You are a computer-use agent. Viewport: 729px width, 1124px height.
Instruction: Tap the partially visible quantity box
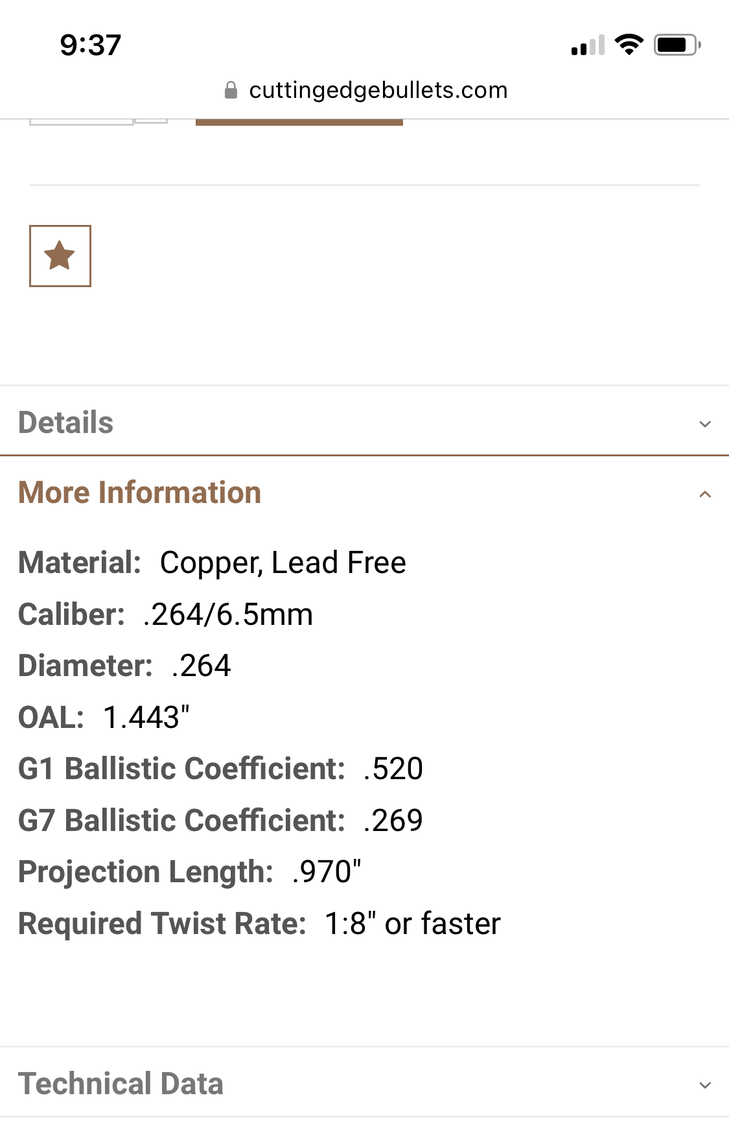[x=82, y=122]
